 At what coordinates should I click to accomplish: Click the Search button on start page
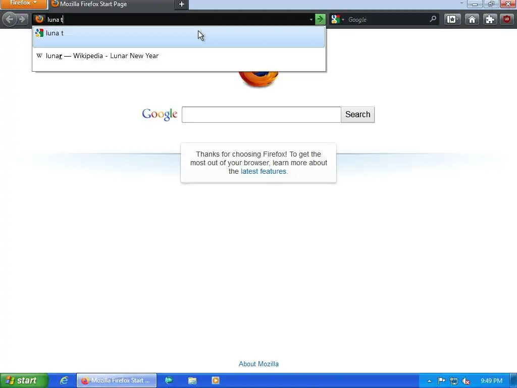[x=358, y=115]
